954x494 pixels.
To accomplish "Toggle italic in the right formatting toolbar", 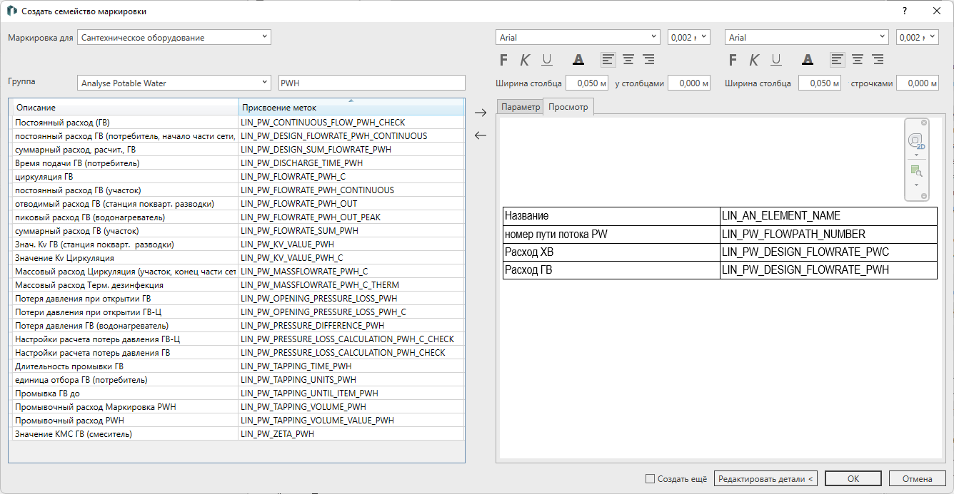I will (753, 60).
